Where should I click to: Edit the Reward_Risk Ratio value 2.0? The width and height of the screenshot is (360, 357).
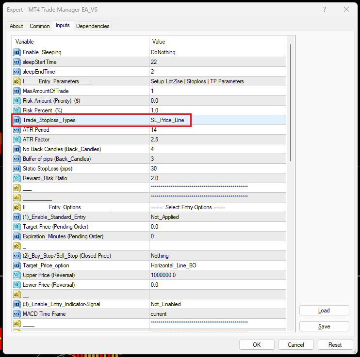tap(155, 178)
